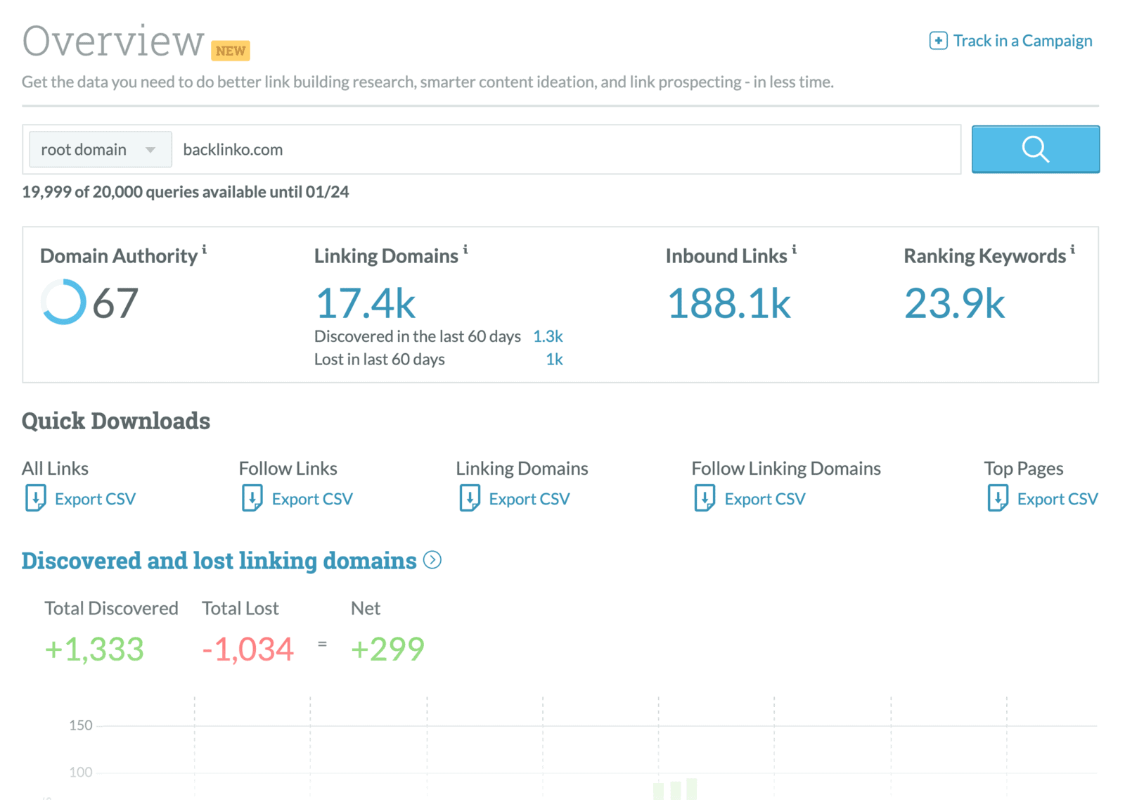Open the Discovered and lost linking domains section heading
The image size is (1125, 800).
point(218,560)
